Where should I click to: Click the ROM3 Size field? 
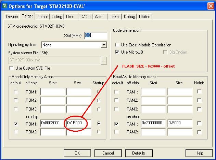(78, 109)
